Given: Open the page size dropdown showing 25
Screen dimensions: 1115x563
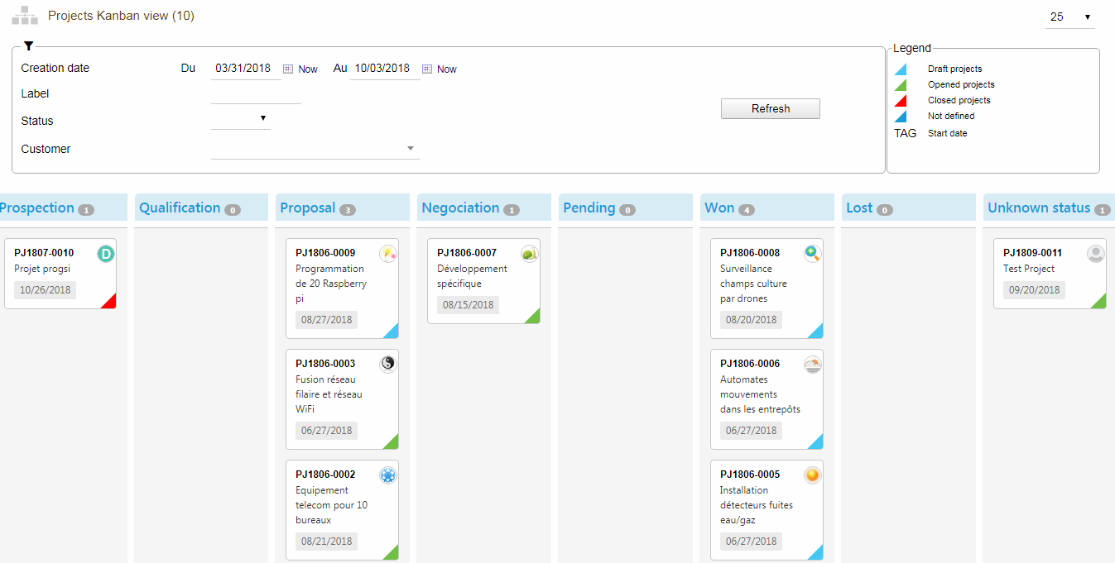Looking at the screenshot, I should coord(1069,17).
